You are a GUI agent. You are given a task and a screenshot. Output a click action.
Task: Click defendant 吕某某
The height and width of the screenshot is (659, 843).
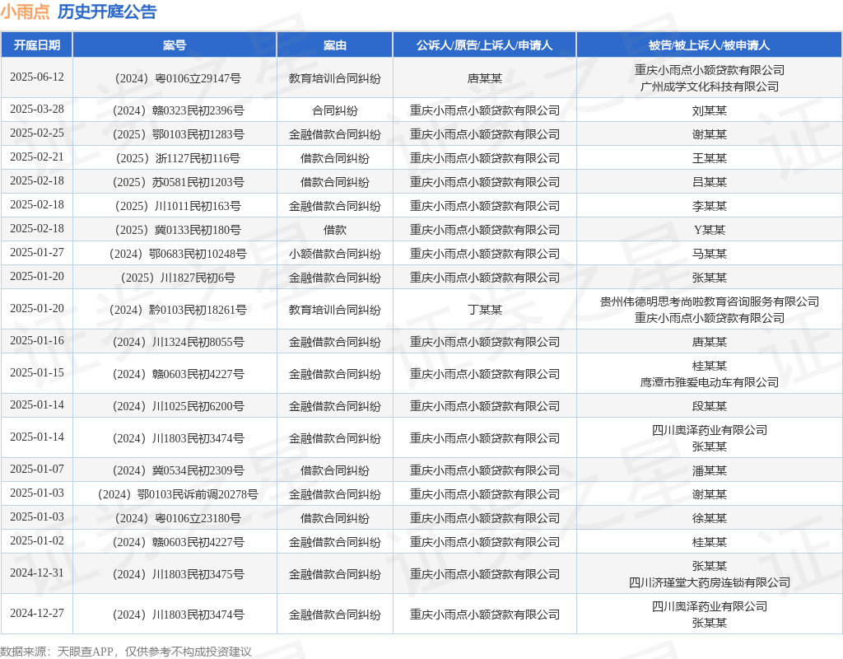click(x=709, y=182)
